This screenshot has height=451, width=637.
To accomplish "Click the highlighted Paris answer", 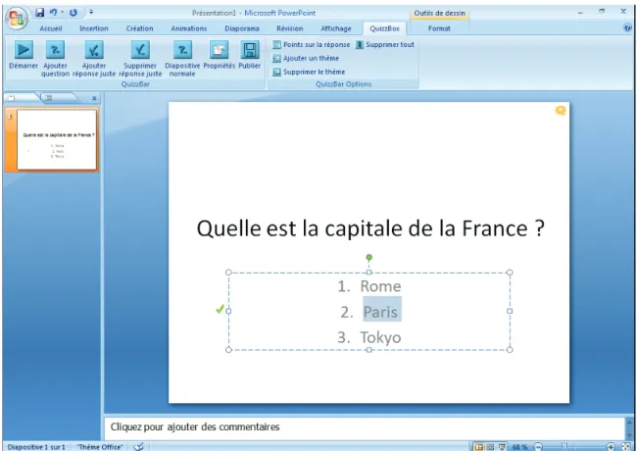I will coord(380,312).
